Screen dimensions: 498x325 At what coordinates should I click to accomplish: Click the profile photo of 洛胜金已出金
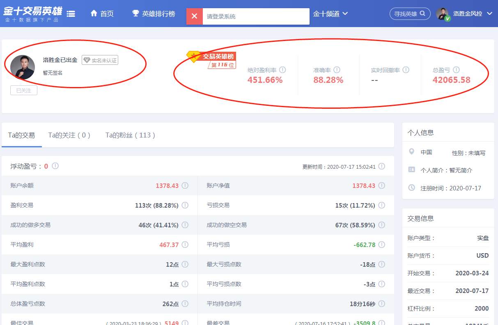(23, 67)
